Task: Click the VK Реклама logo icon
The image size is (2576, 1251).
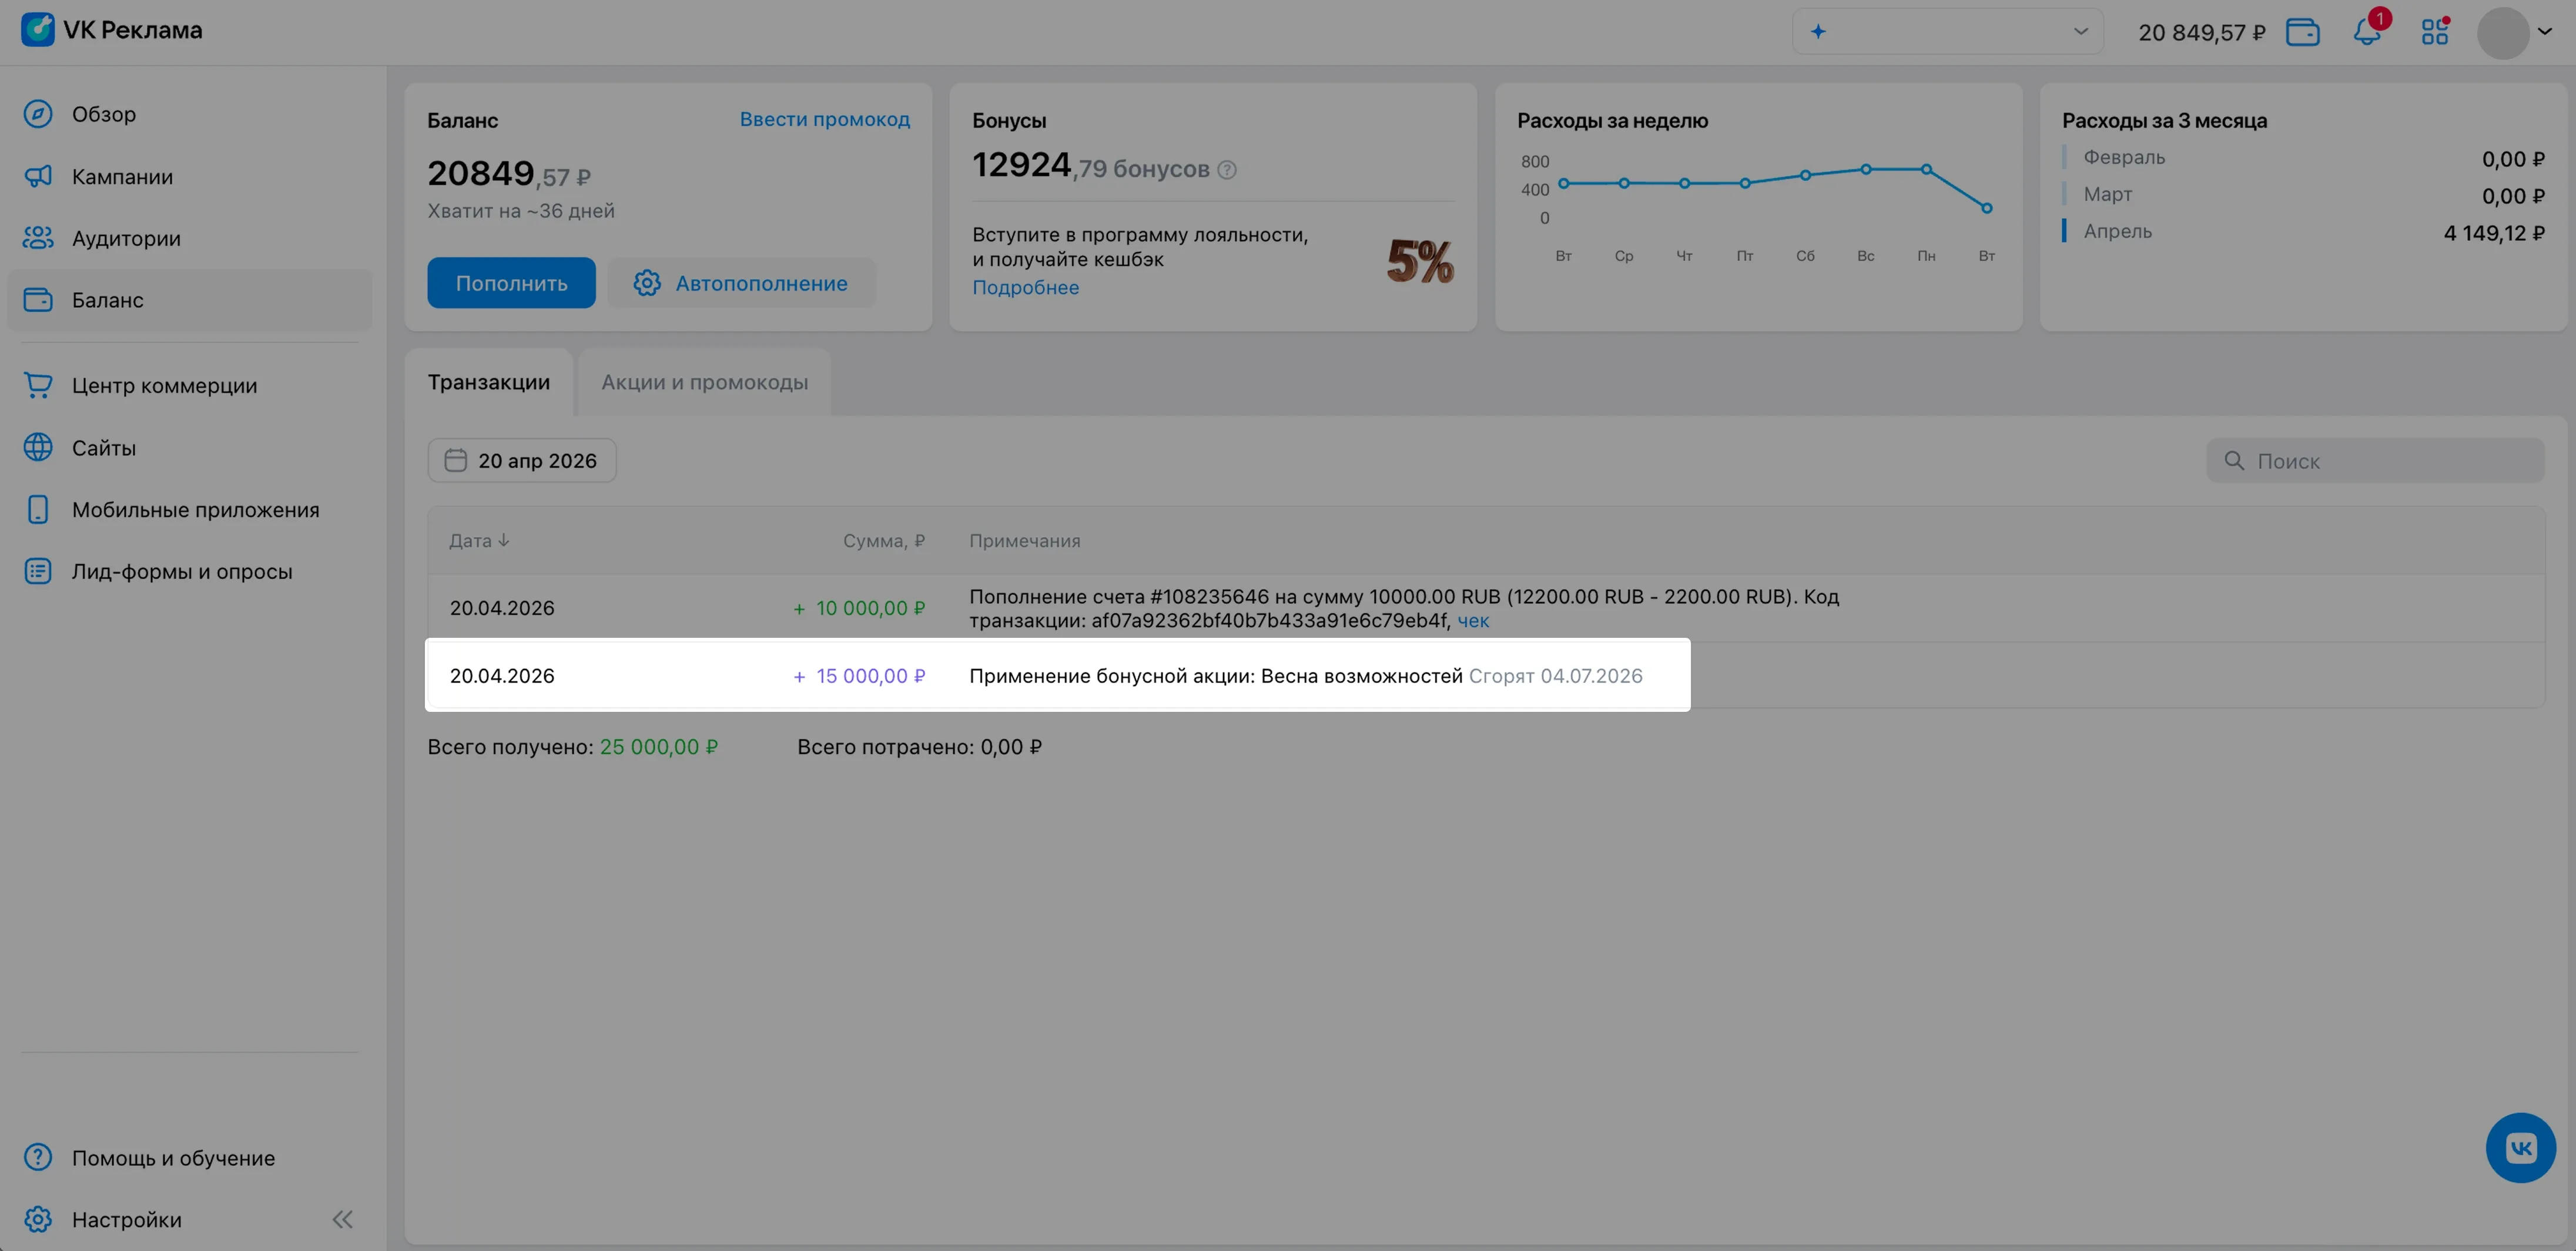Action: click(38, 30)
